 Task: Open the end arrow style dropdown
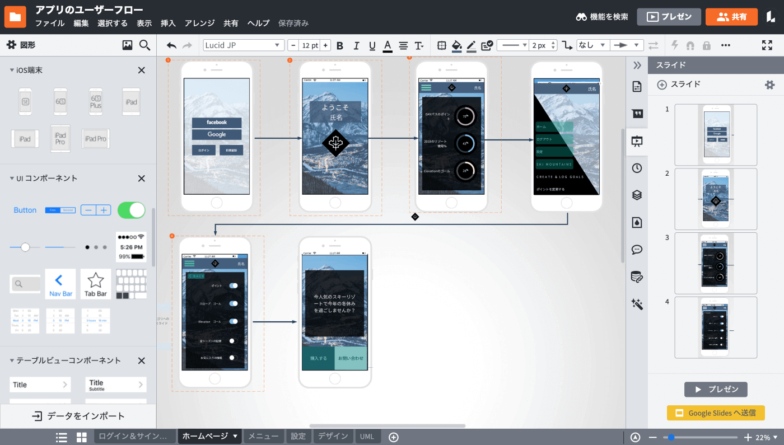627,45
